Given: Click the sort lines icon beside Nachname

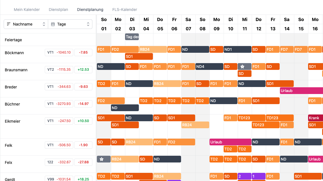Looking at the screenshot, I should pyautogui.click(x=8, y=24).
